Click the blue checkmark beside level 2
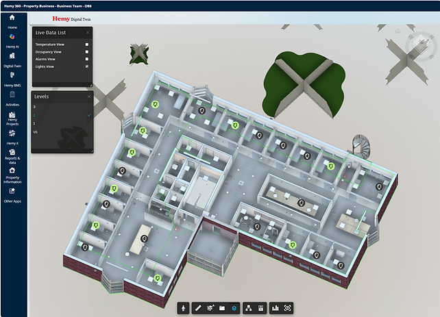Screen dimensions: 440x317 click(x=89, y=115)
